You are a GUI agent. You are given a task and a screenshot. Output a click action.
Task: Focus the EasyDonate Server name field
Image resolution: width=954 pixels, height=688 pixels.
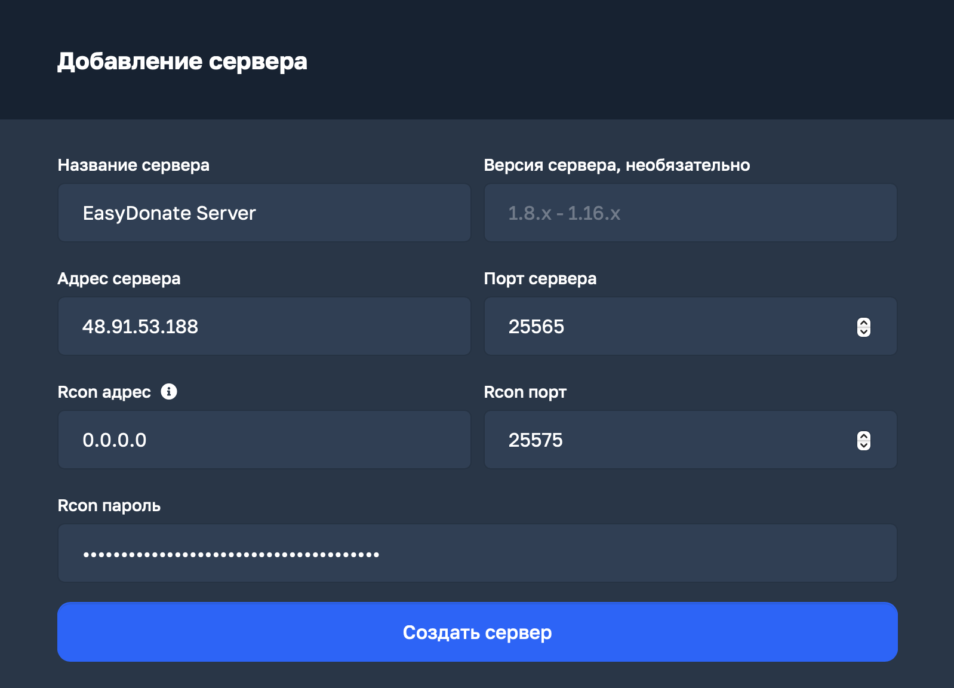click(x=264, y=213)
